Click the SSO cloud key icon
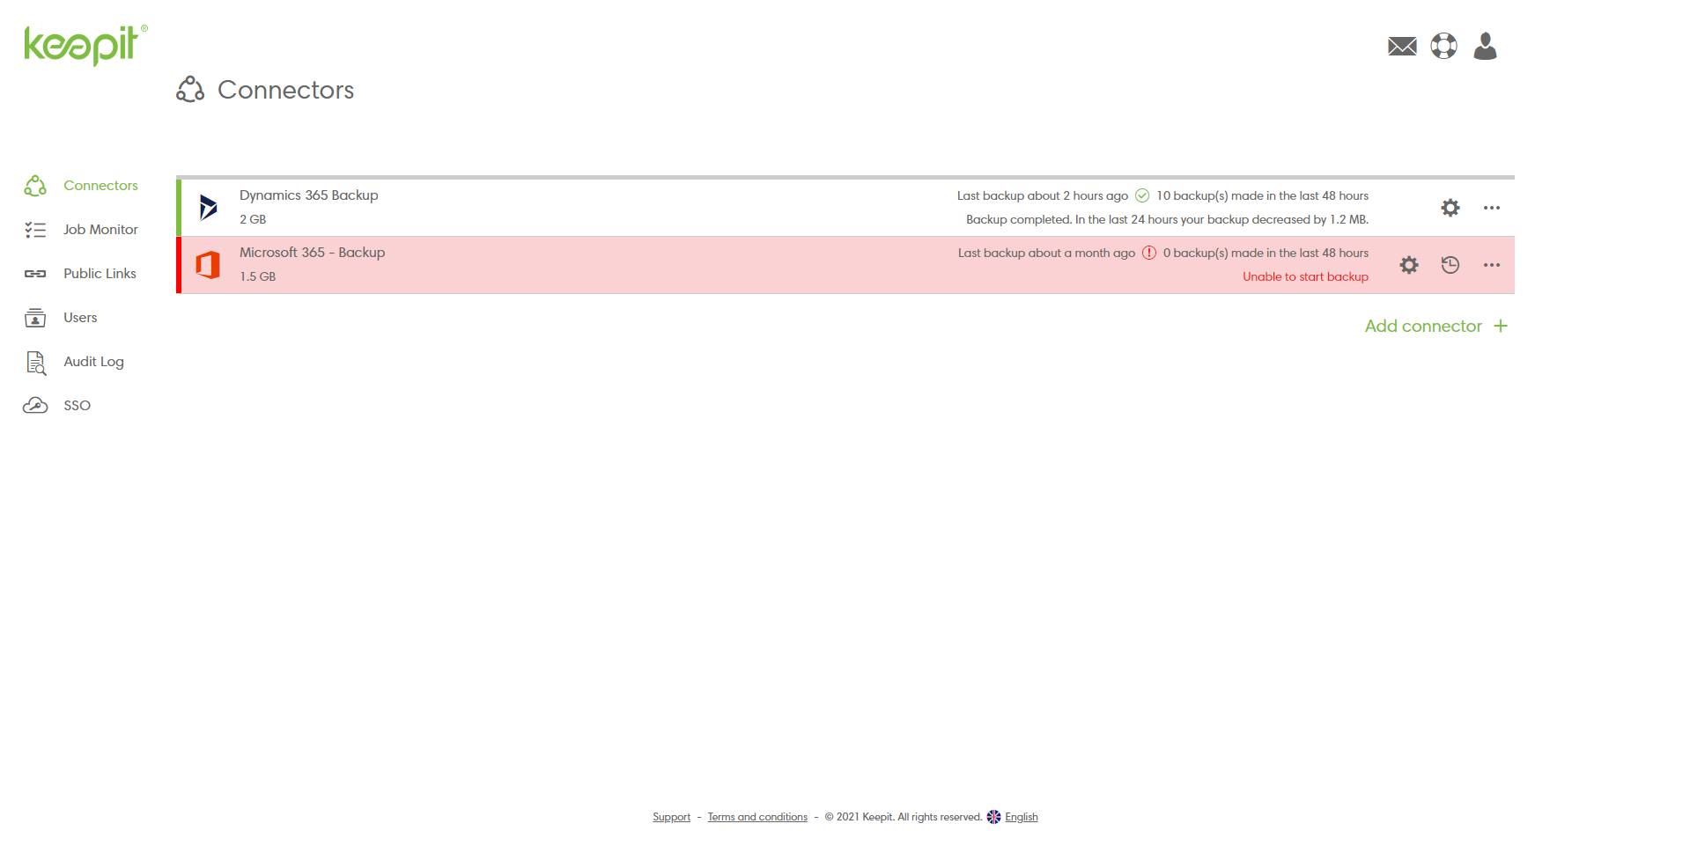This screenshot has height=853, width=1690. coord(35,405)
